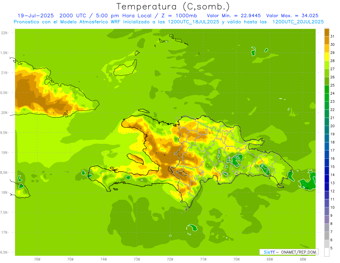The image size is (340, 263).
Task: Click the color bar label "28"
Action: click(333, 61)
